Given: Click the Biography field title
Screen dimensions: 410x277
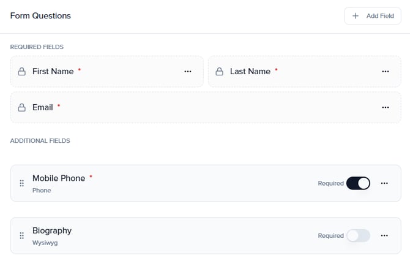Looking at the screenshot, I should [x=52, y=230].
